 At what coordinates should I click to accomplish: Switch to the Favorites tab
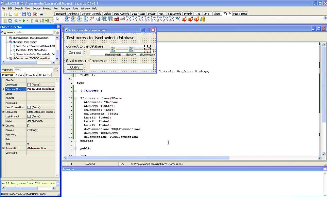31,75
